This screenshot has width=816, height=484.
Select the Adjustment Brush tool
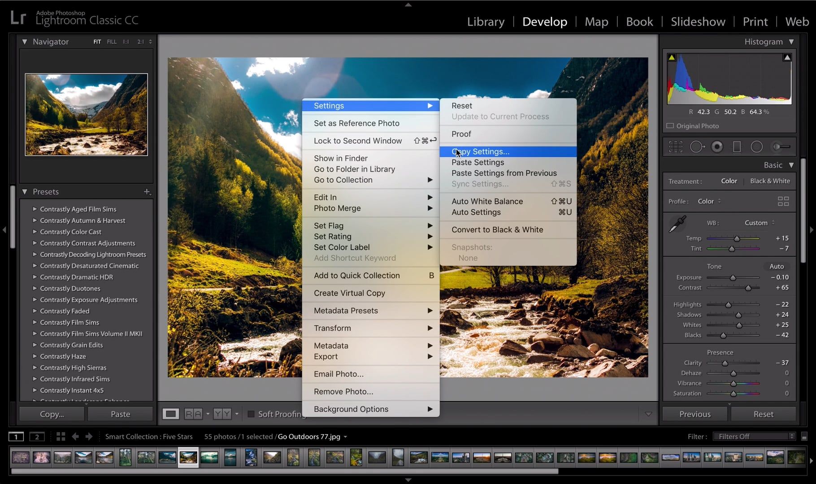click(782, 147)
